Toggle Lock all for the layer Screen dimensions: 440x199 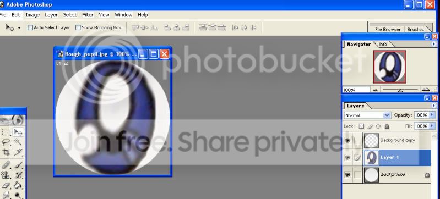pyautogui.click(x=387, y=126)
